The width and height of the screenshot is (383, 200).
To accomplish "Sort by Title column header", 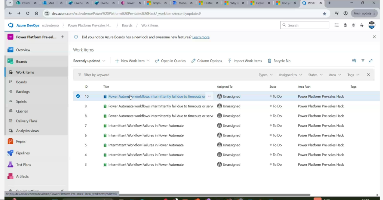I will (106, 87).
